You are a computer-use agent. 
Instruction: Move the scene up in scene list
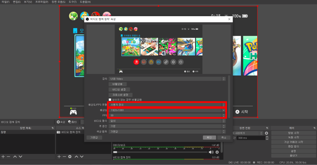click(15, 157)
